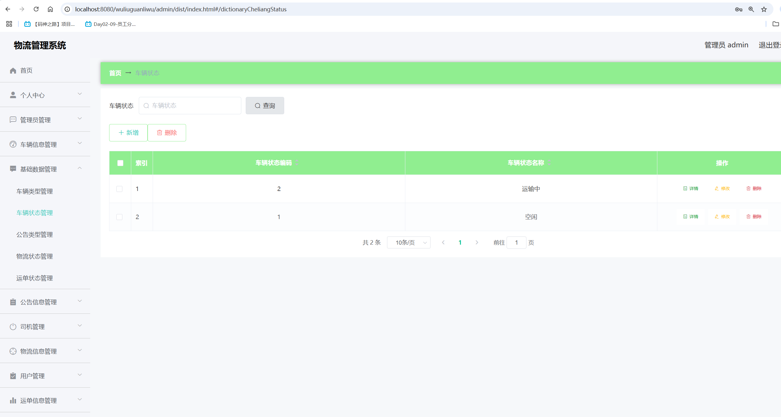Click 退出登录 in the top header
This screenshot has width=781, height=417.
click(x=770, y=45)
